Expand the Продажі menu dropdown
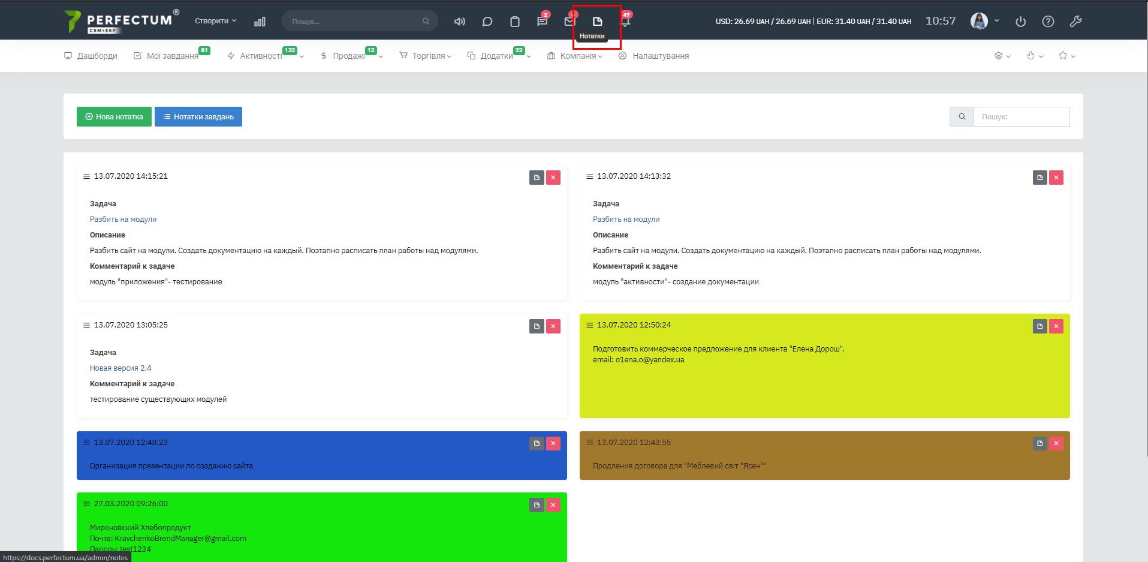 click(x=351, y=56)
